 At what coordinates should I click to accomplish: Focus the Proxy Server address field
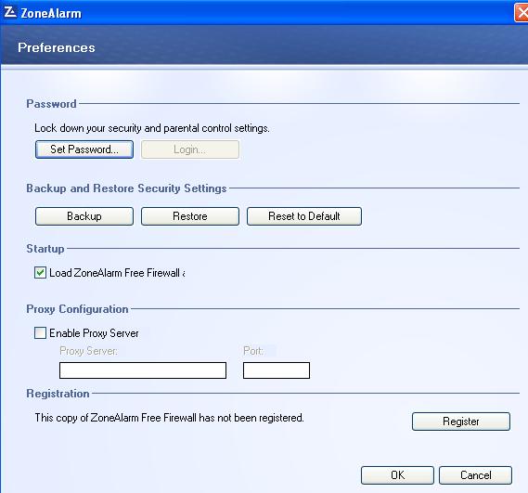[x=143, y=370]
